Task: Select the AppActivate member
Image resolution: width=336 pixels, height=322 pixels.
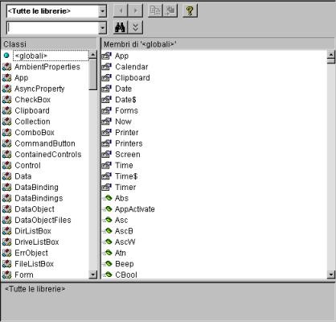Action: tap(135, 209)
